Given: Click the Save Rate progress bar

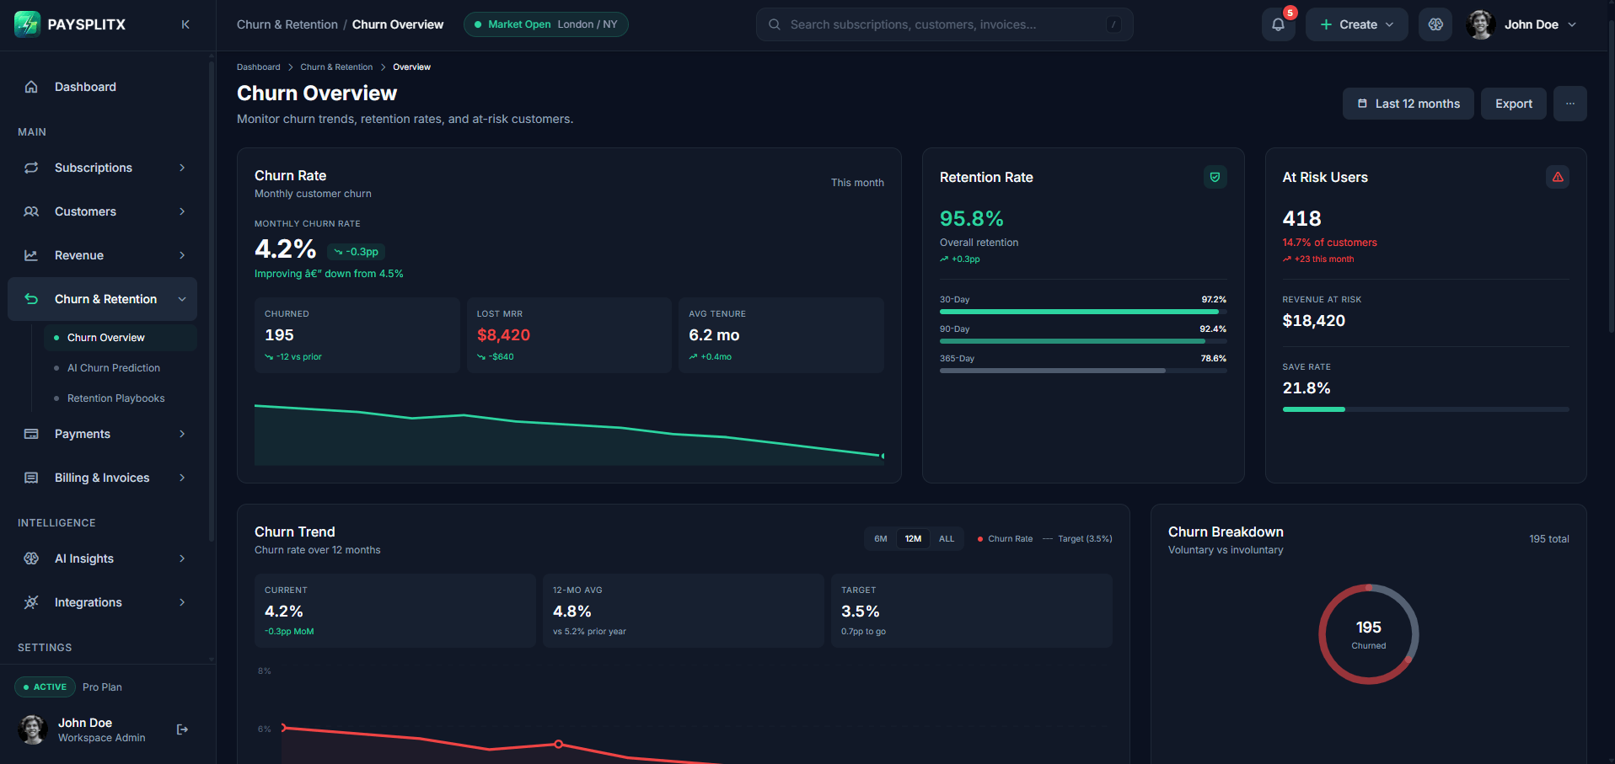Looking at the screenshot, I should 1425,409.
